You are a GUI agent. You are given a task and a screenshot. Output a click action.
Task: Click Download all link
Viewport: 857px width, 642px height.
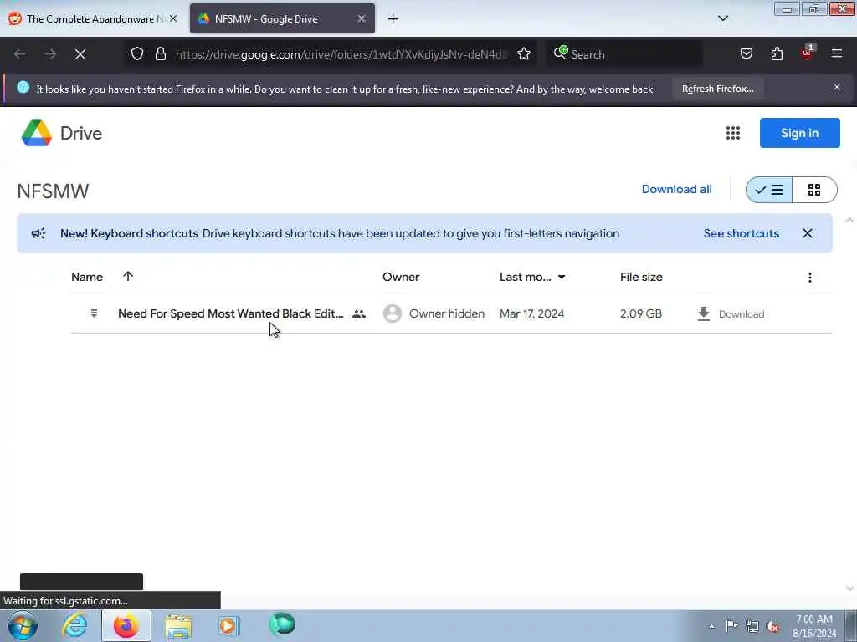pyautogui.click(x=676, y=190)
